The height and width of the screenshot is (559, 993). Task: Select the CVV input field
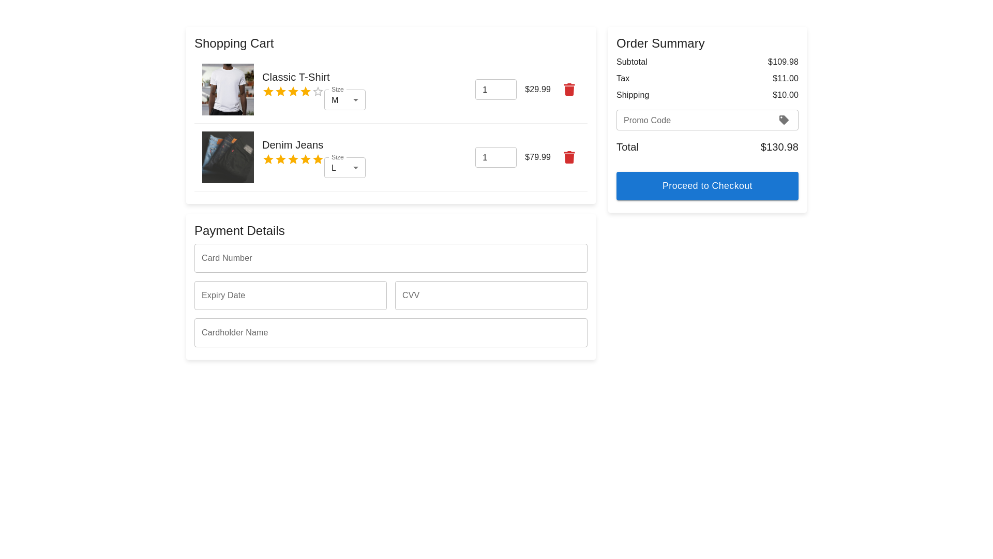[x=491, y=296]
